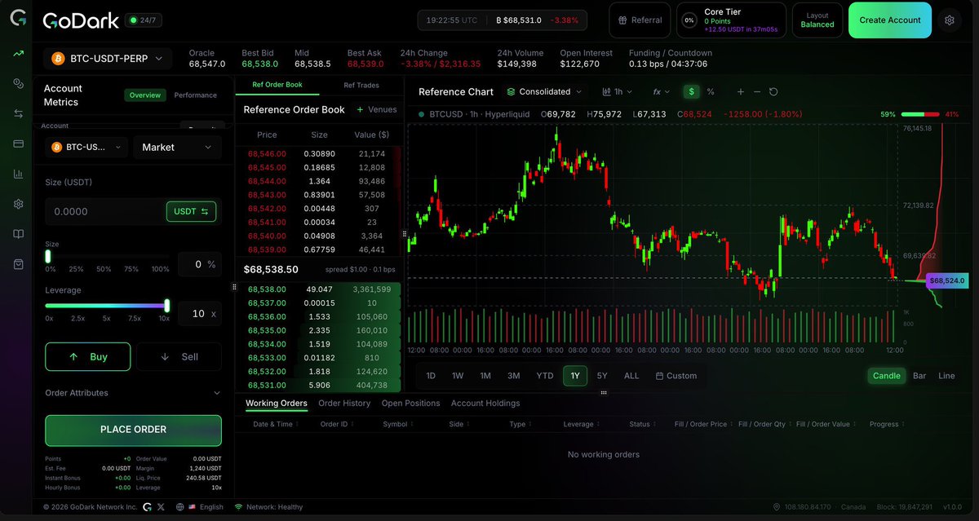Image resolution: width=979 pixels, height=521 pixels.
Task: Click the IP location pin icon
Action: point(777,507)
